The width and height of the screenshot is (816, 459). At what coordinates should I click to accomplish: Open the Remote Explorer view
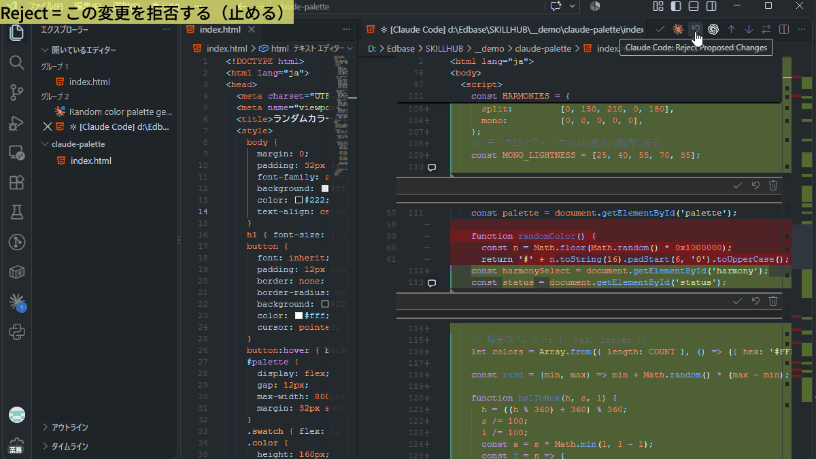click(x=17, y=153)
